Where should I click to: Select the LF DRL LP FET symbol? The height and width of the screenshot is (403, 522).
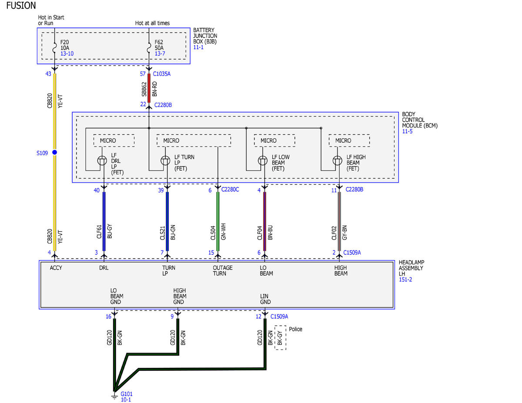(101, 160)
